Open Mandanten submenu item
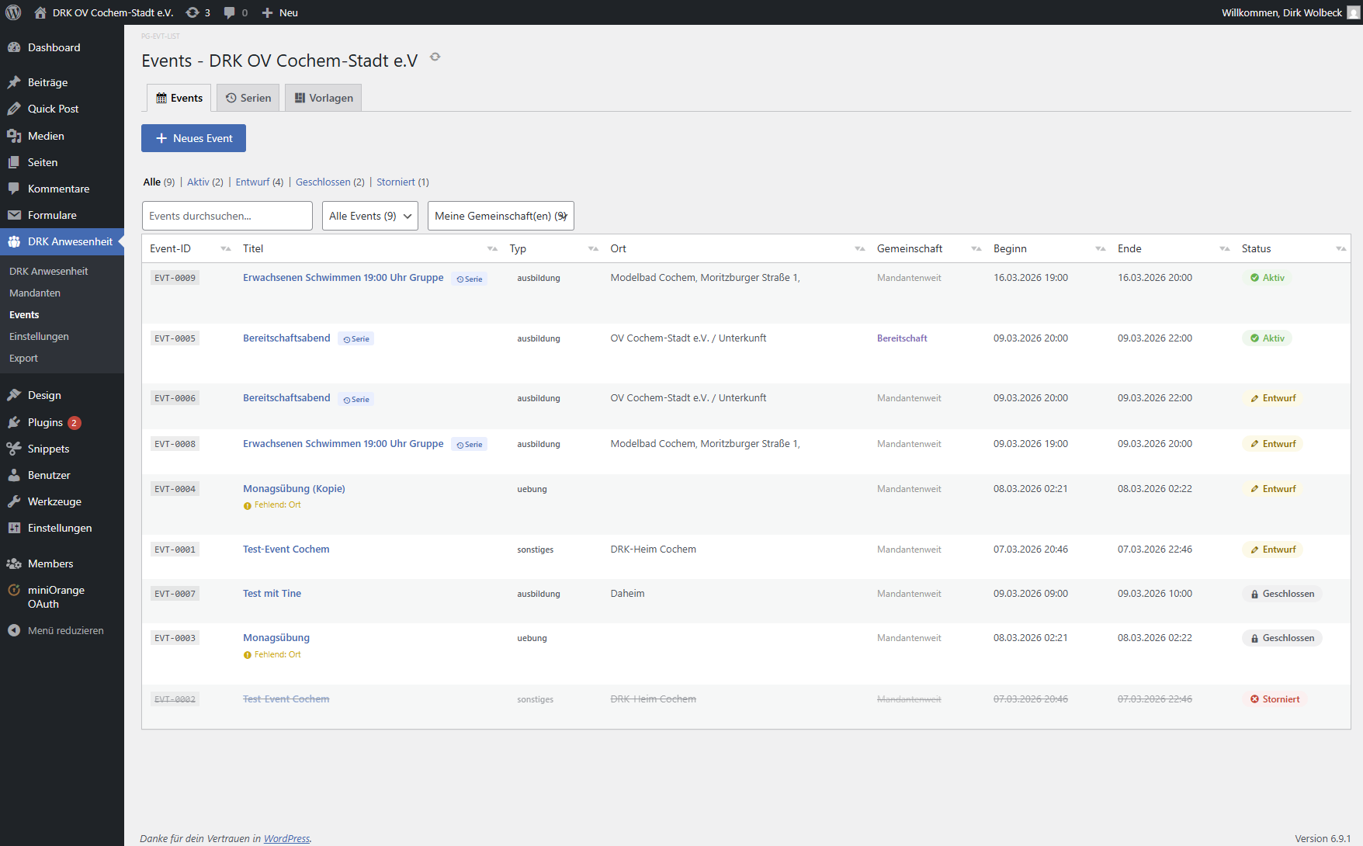The width and height of the screenshot is (1363, 846). pos(35,293)
